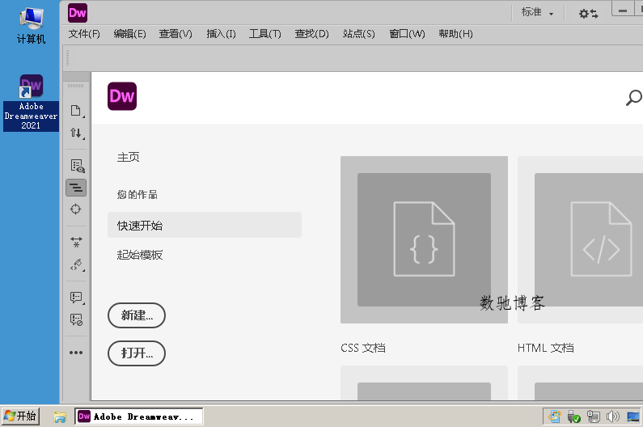Go to 主页 in the sidebar
Viewport: 643px width, 427px height.
(x=129, y=157)
